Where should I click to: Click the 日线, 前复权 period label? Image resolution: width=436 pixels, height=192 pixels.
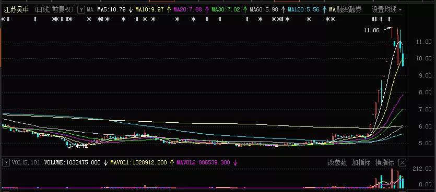coord(54,10)
